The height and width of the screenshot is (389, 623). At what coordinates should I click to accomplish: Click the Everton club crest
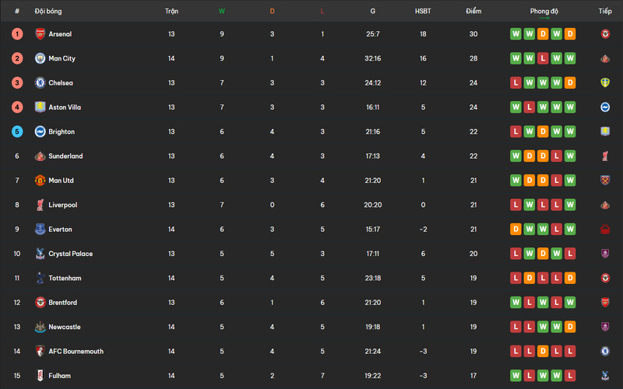40,230
